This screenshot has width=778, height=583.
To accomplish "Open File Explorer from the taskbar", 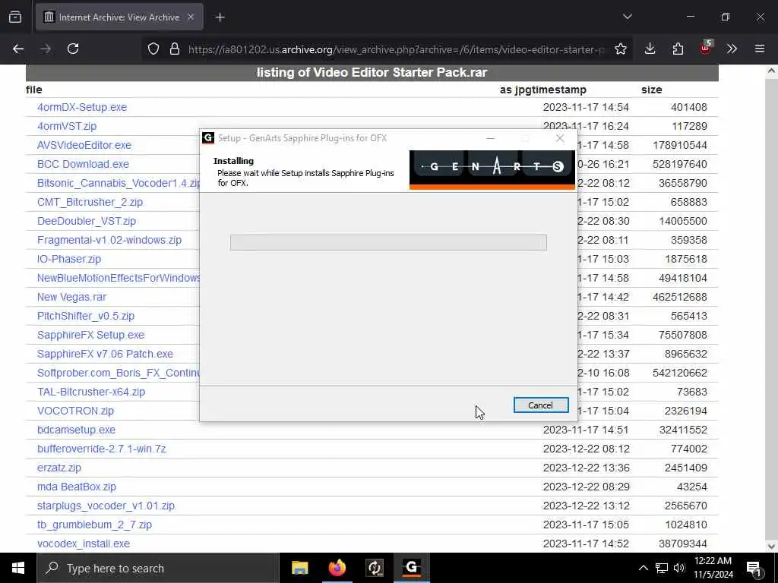I will point(299,568).
